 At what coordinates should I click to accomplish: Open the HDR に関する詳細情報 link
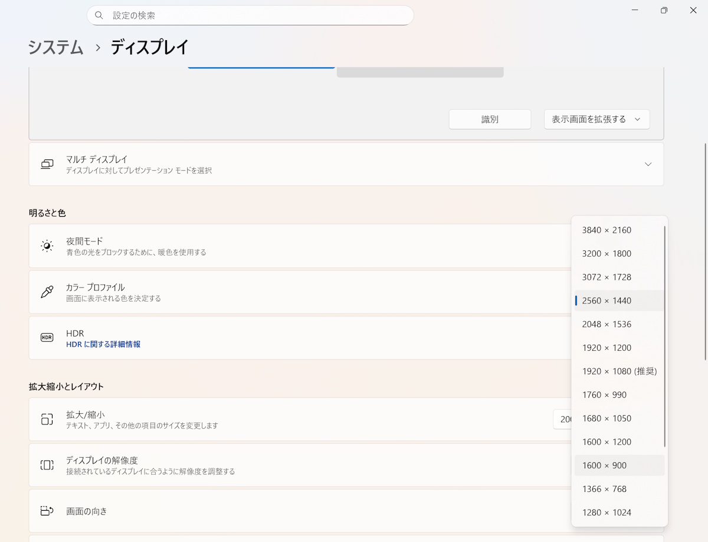coord(103,344)
